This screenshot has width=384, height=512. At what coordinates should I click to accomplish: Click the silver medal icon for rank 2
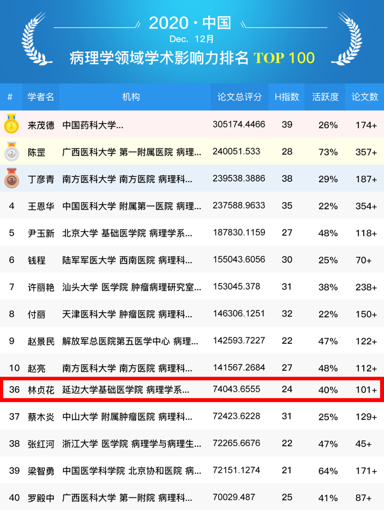12,151
